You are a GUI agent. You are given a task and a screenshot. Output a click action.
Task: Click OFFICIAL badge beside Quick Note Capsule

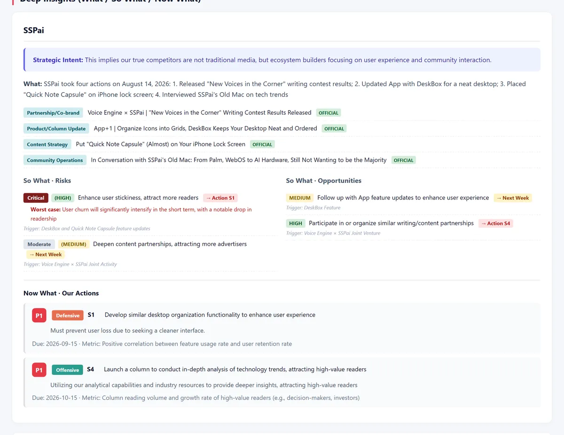(262, 144)
